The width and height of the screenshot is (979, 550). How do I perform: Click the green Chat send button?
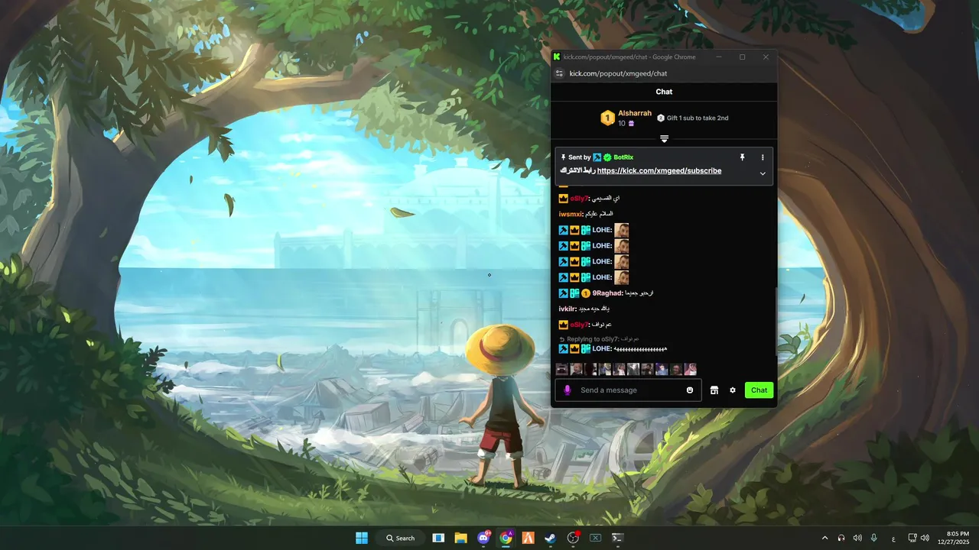[759, 390]
